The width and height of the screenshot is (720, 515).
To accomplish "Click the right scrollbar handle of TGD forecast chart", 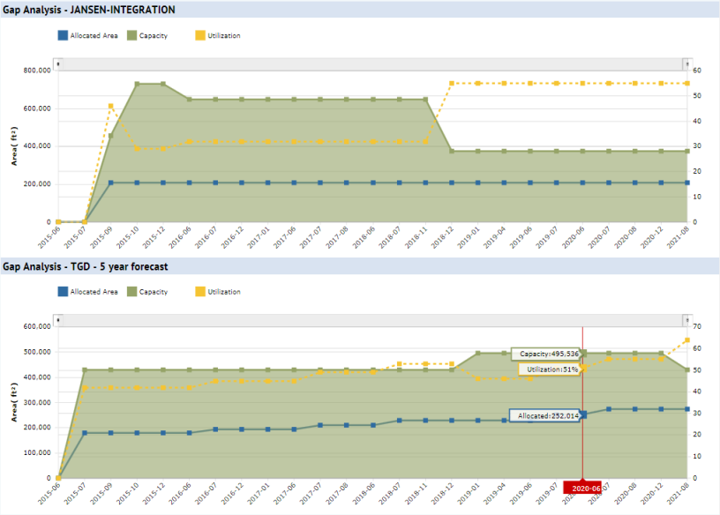I will (x=687, y=320).
